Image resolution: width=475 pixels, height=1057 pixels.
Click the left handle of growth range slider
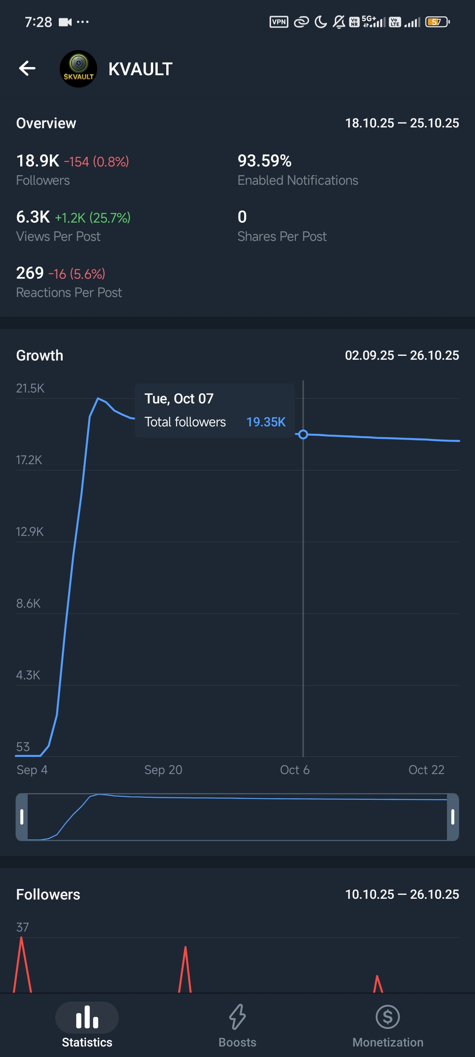pos(22,817)
